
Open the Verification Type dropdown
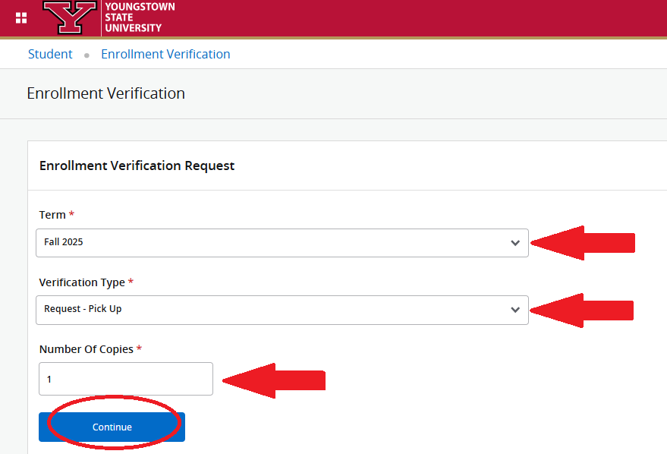tap(282, 310)
